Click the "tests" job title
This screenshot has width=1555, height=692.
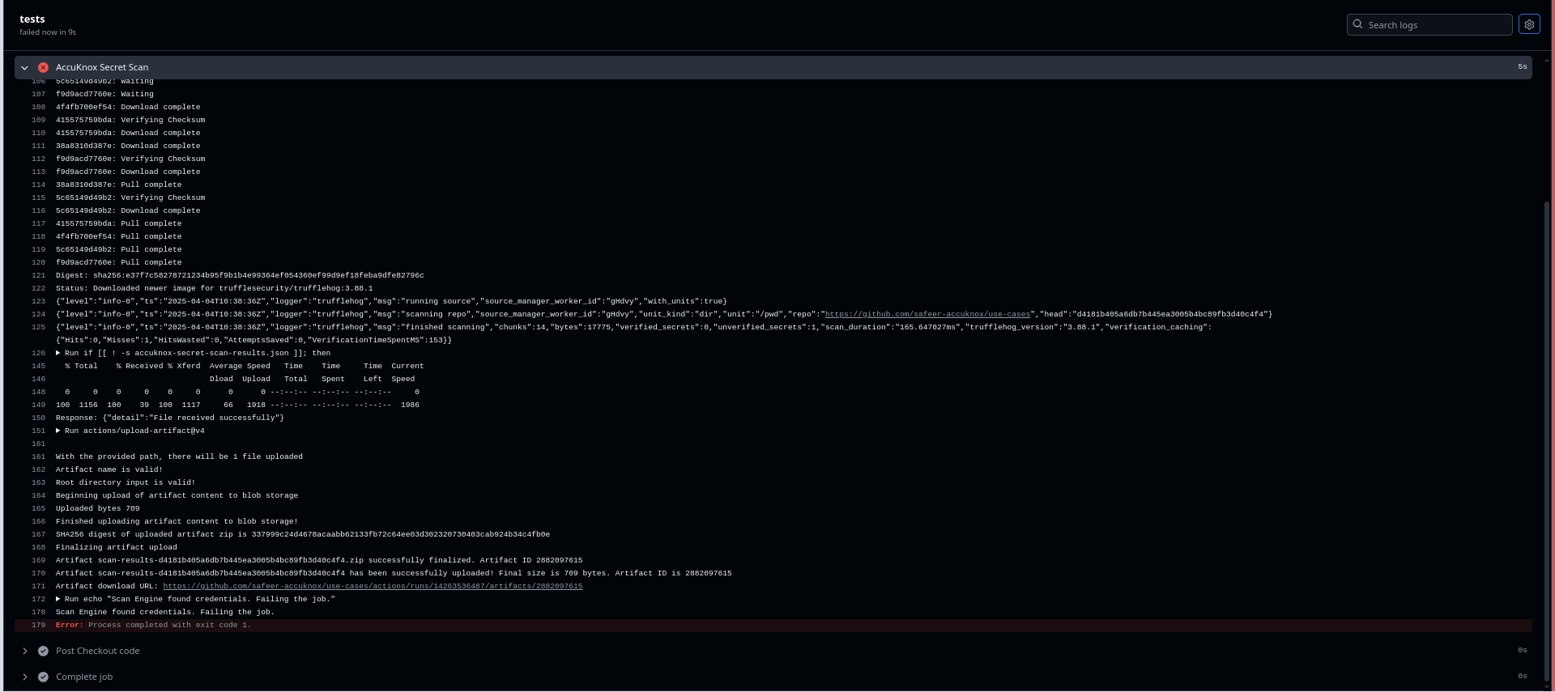click(32, 19)
